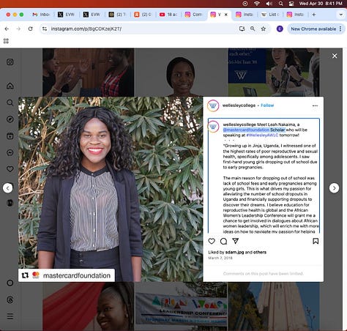Open wellesleycollege profile from the header username

tap(239, 105)
